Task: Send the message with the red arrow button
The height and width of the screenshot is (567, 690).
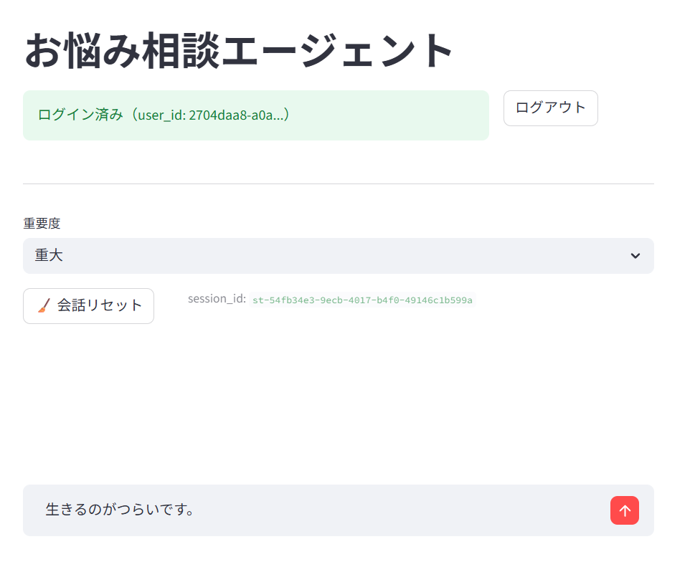Action: pyautogui.click(x=624, y=510)
